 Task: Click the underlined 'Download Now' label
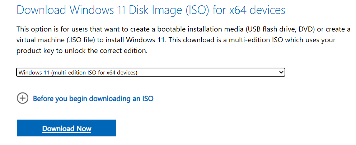click(67, 129)
